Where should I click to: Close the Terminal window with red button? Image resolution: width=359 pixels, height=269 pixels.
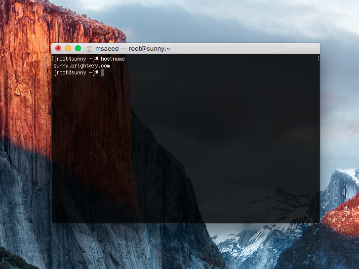click(x=58, y=48)
